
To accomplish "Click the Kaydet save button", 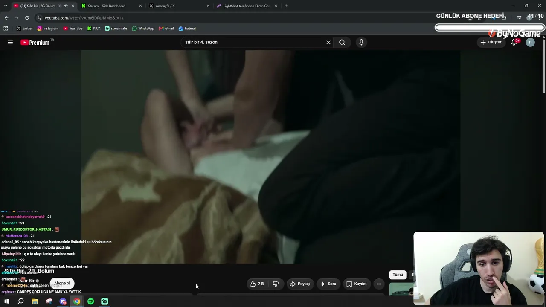I will click(356, 284).
